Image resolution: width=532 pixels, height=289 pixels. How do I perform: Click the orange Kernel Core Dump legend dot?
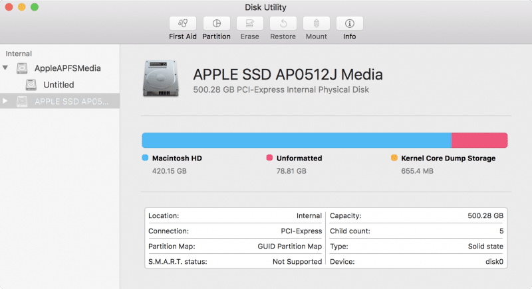394,158
